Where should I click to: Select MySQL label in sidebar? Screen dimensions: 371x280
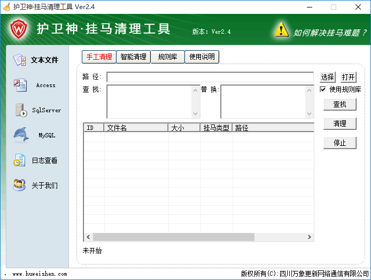47,135
